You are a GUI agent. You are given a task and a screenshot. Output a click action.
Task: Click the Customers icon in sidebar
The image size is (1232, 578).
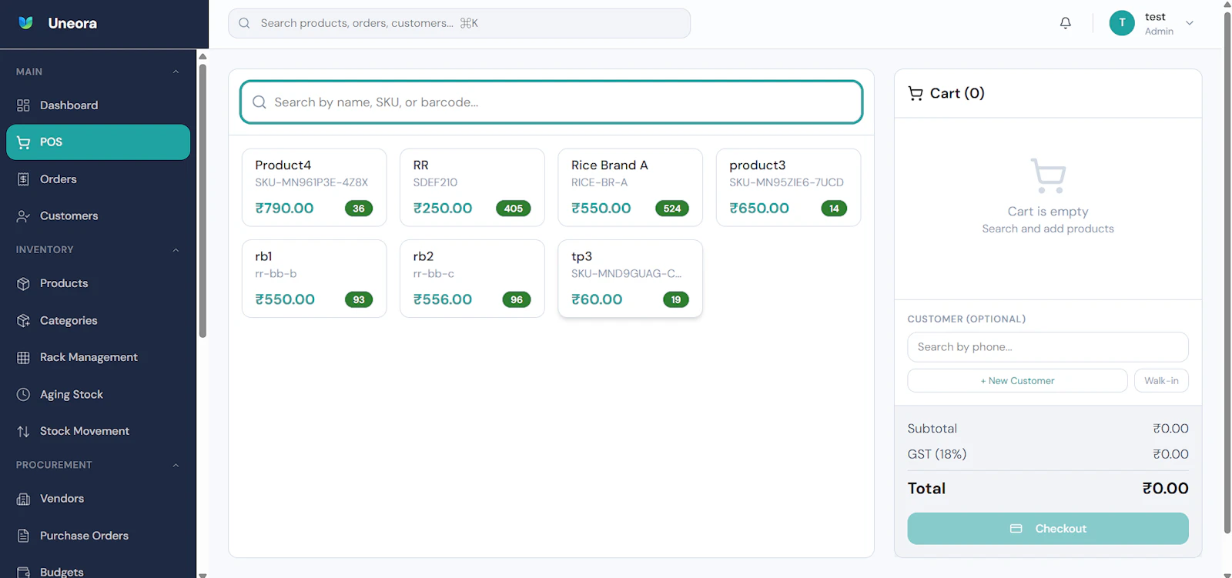click(x=23, y=216)
